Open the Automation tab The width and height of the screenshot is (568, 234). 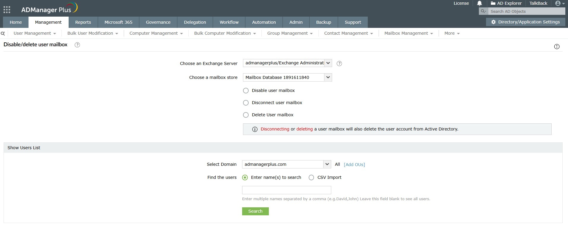pos(264,22)
